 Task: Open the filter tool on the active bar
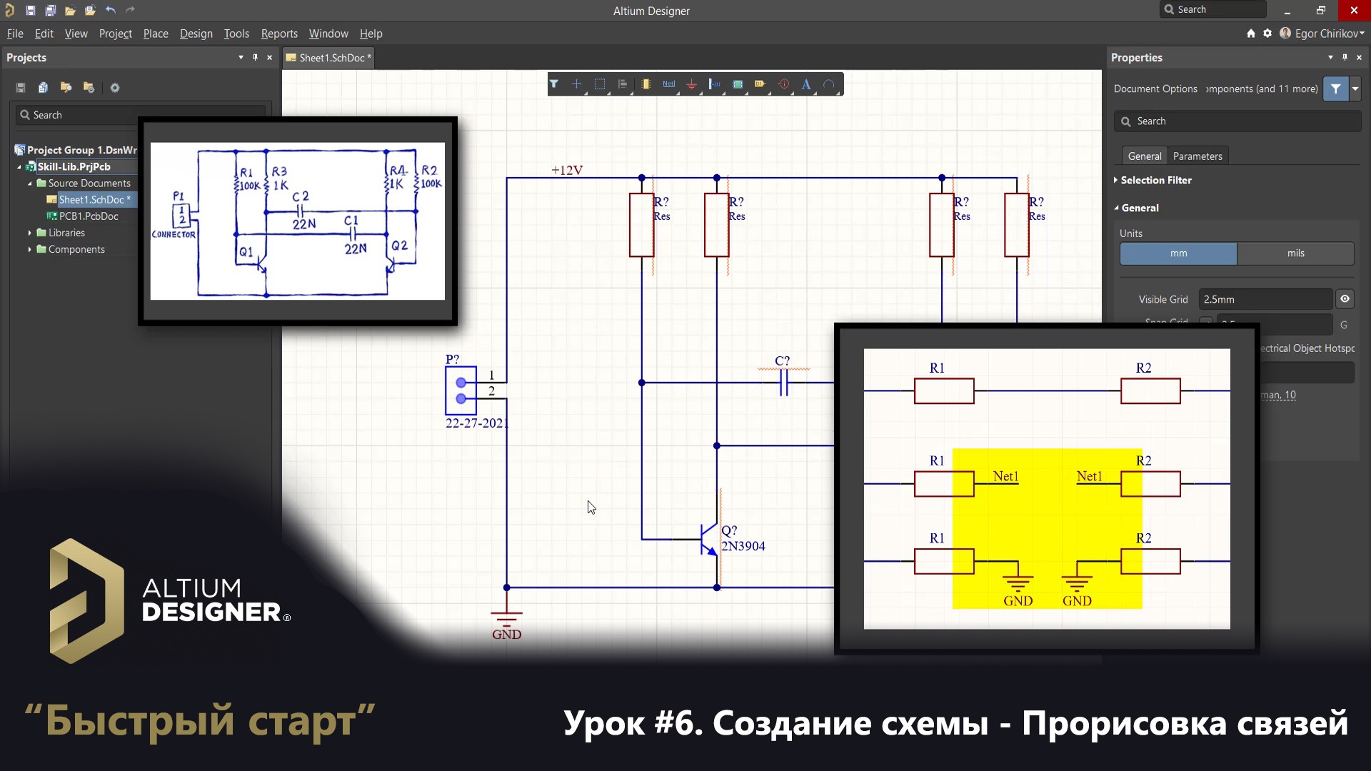tap(554, 84)
